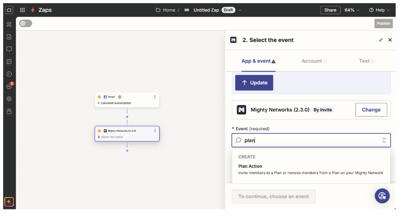Toggle the Event field dropdown arrows
Image resolution: width=402 pixels, height=220 pixels.
click(x=384, y=140)
